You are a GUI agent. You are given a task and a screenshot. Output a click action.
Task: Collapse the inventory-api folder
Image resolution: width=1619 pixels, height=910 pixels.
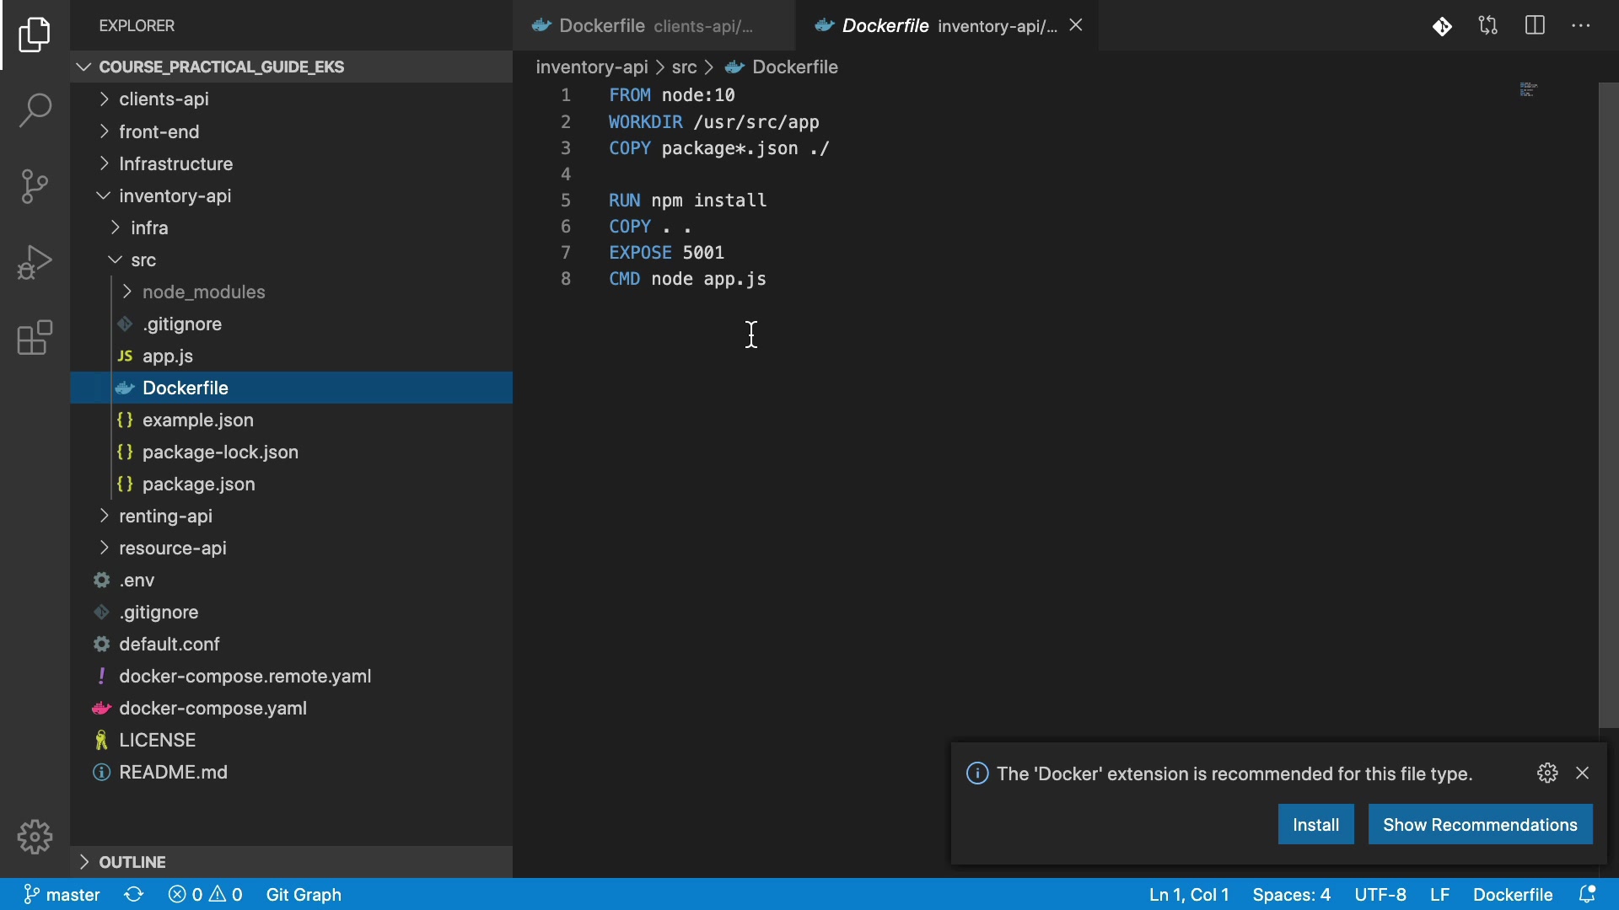[175, 196]
